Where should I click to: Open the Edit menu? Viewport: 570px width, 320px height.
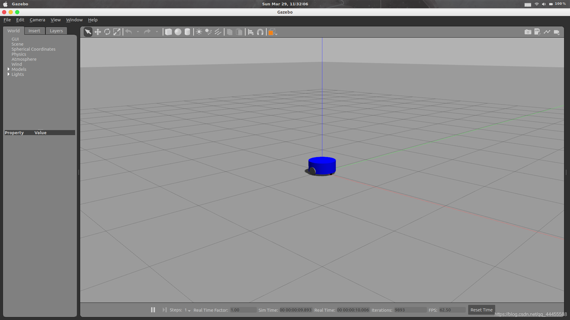coord(20,20)
